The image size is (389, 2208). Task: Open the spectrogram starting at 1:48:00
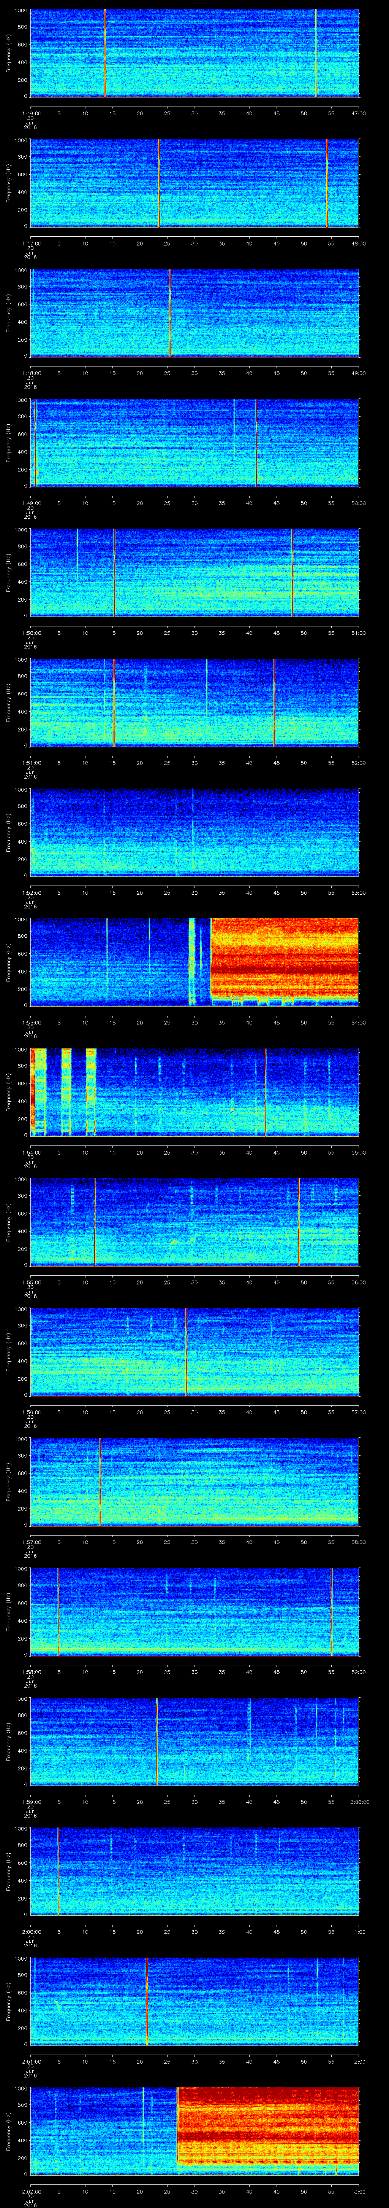[x=194, y=313]
